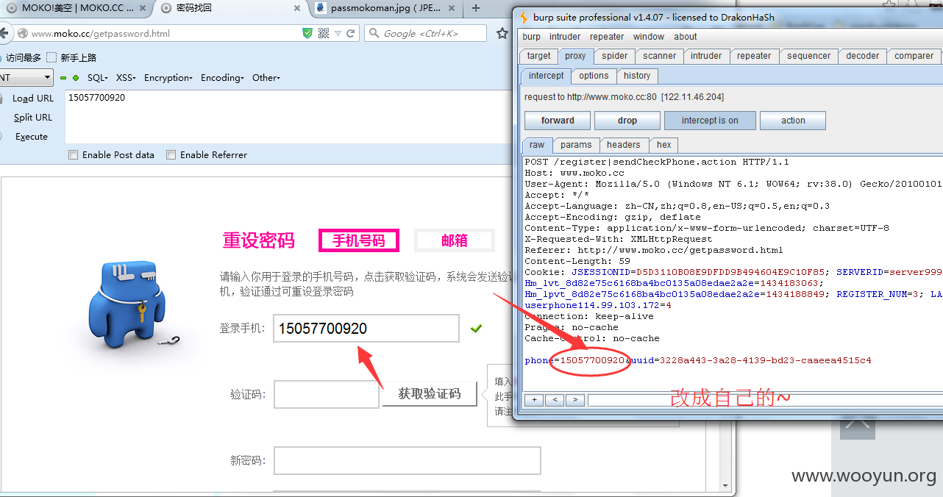Open a new browser tab

coord(476,8)
